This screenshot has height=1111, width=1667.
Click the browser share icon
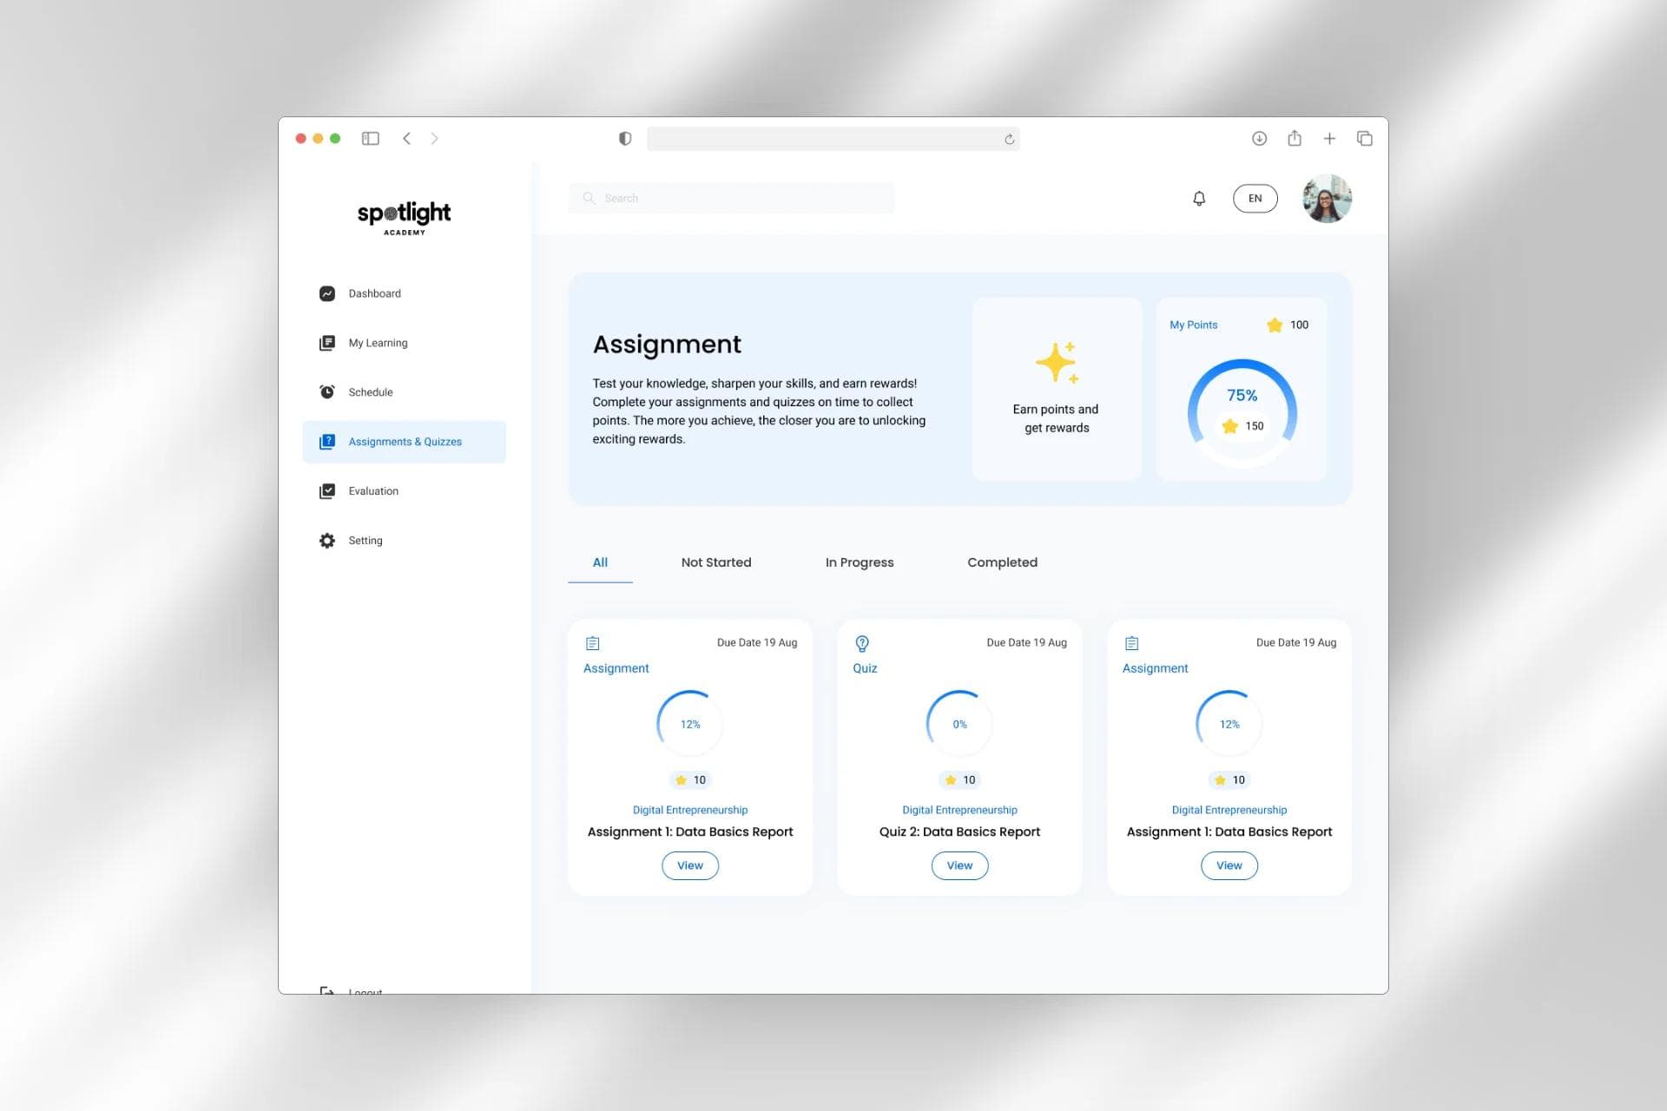point(1295,138)
